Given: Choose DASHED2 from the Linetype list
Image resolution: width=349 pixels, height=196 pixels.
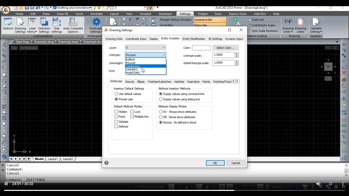Looking at the screenshot, I should tap(146, 69).
